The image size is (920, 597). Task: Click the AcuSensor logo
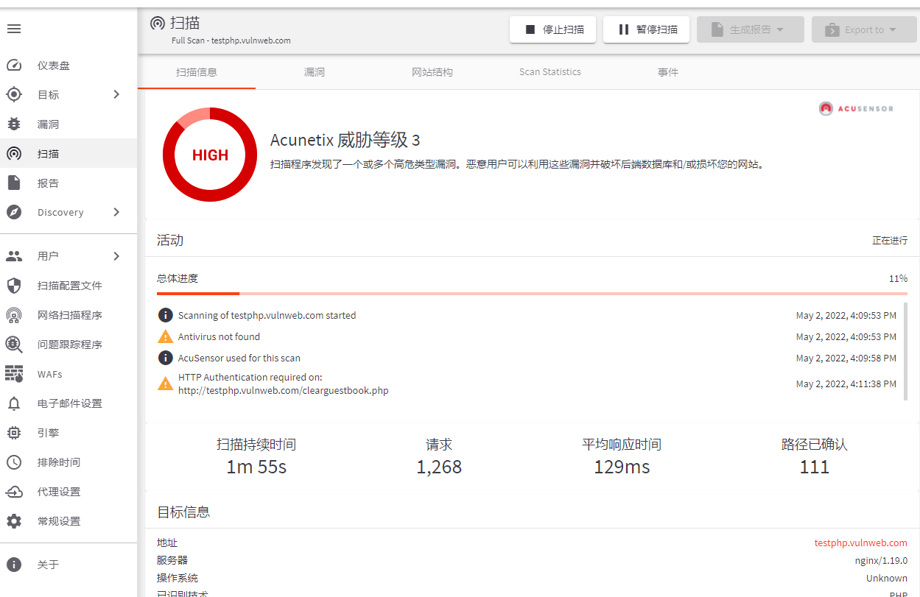coord(856,109)
